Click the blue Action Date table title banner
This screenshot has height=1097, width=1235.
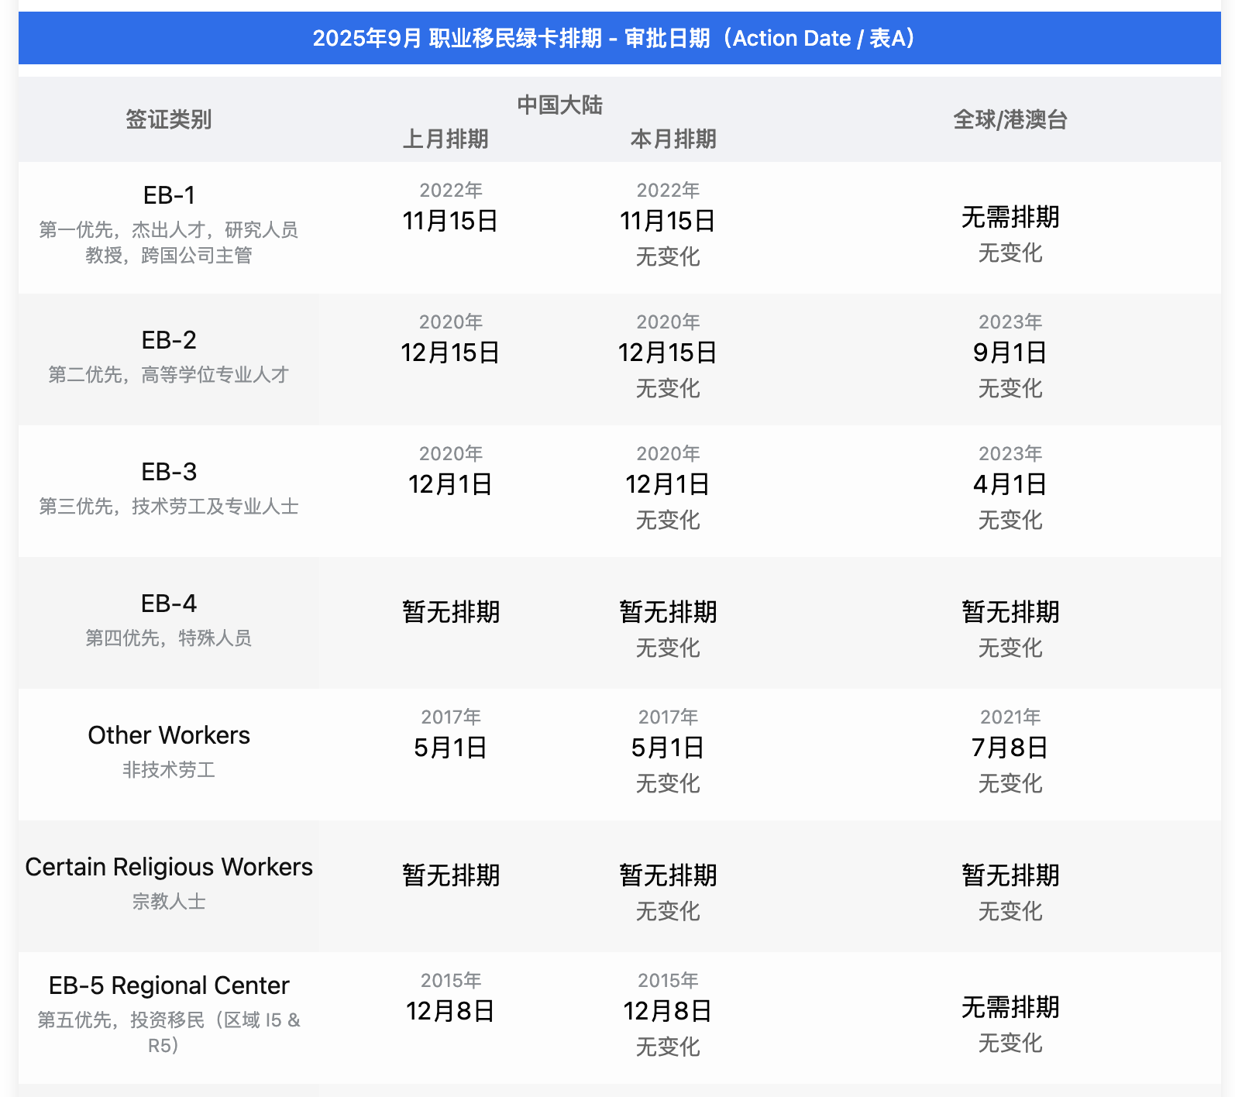[618, 38]
